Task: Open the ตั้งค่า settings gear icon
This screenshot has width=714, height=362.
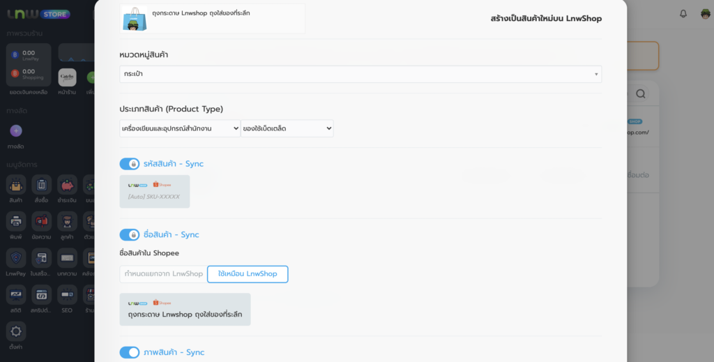Action: click(x=15, y=332)
